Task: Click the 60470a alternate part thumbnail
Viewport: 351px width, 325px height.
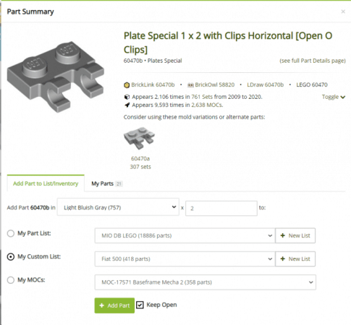Action: 140,138
